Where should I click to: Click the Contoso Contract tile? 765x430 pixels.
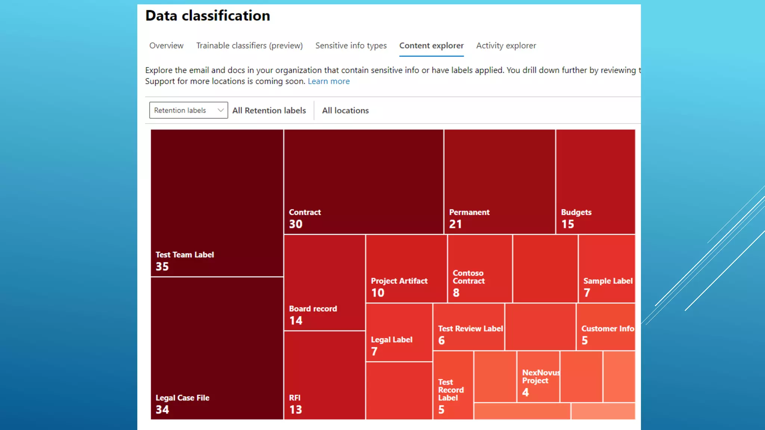point(480,268)
